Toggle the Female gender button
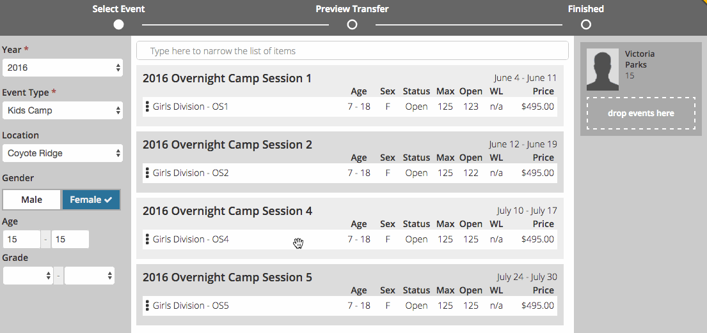 (x=91, y=200)
